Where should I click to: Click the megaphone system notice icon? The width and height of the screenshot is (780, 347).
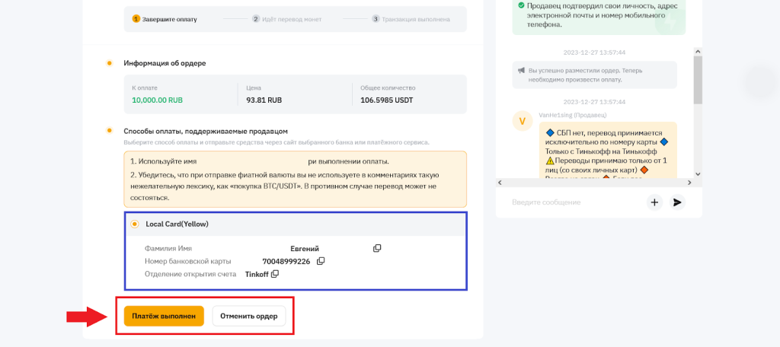(x=522, y=71)
